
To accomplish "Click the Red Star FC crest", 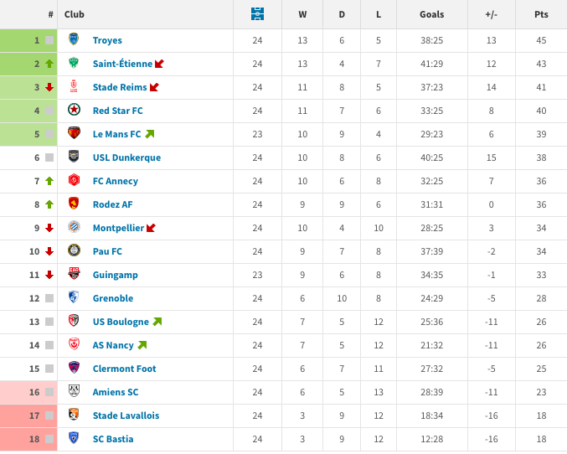I will (74, 111).
